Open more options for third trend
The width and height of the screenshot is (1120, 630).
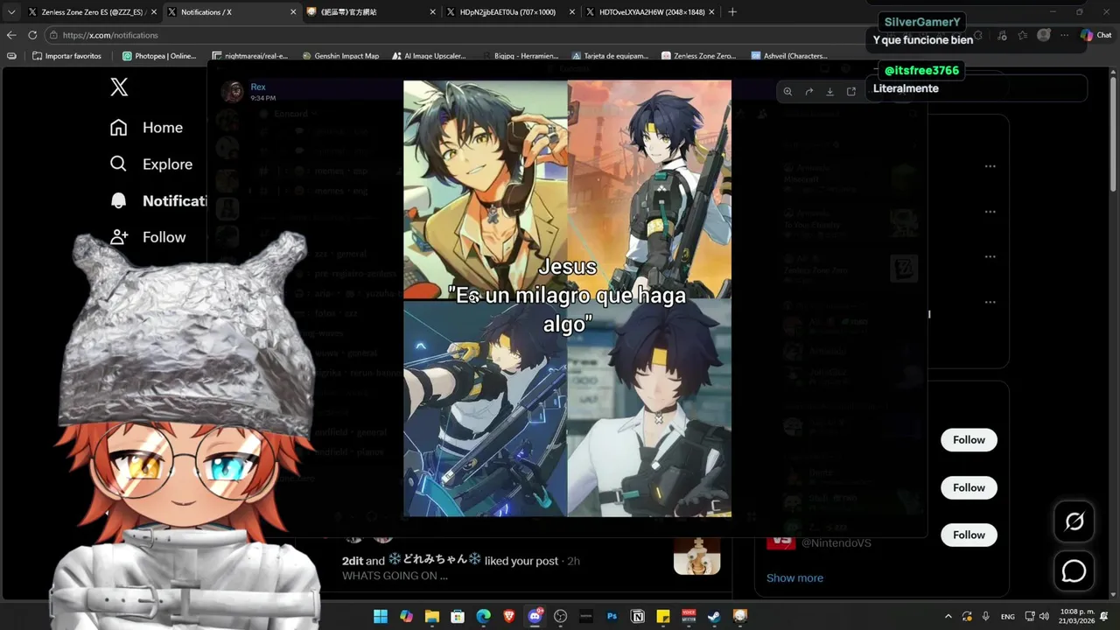pos(990,257)
